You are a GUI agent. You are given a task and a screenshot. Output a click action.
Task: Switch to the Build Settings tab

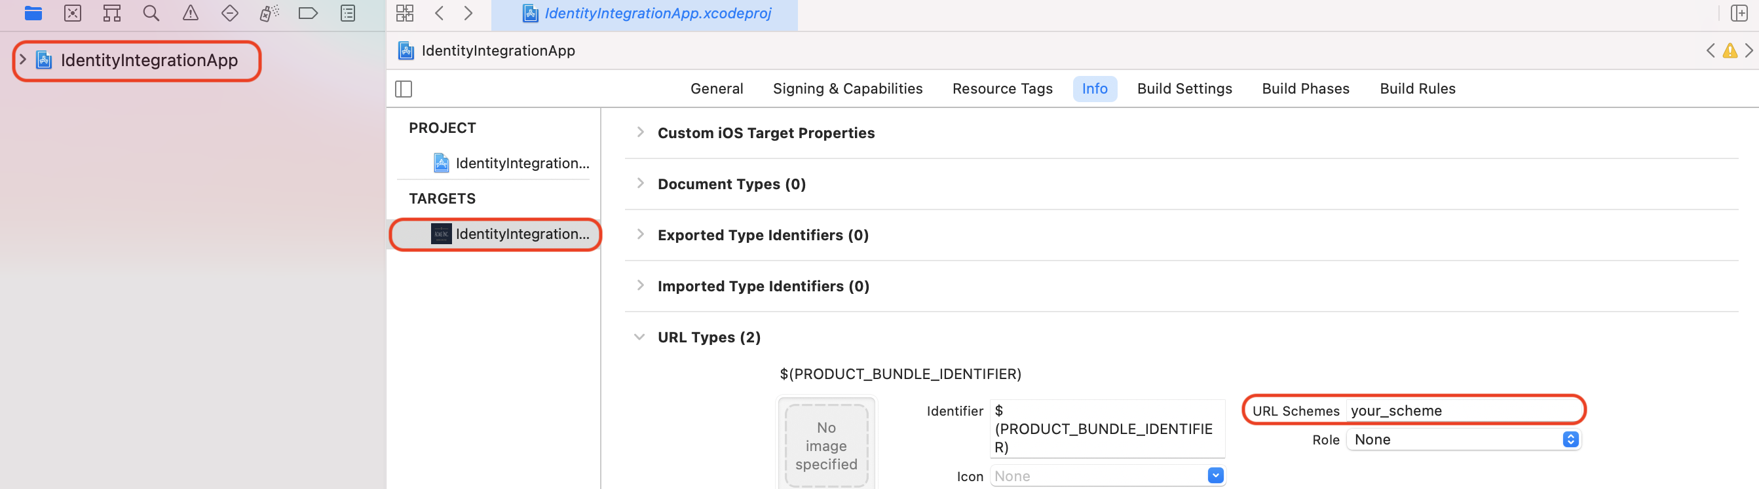click(1184, 88)
